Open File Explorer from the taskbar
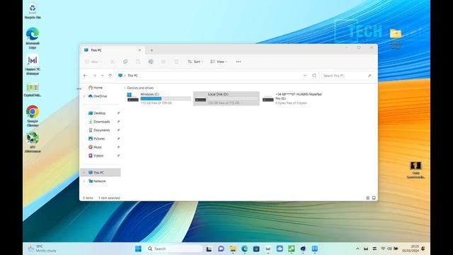Screen dimensions: 453x255 point(233,249)
